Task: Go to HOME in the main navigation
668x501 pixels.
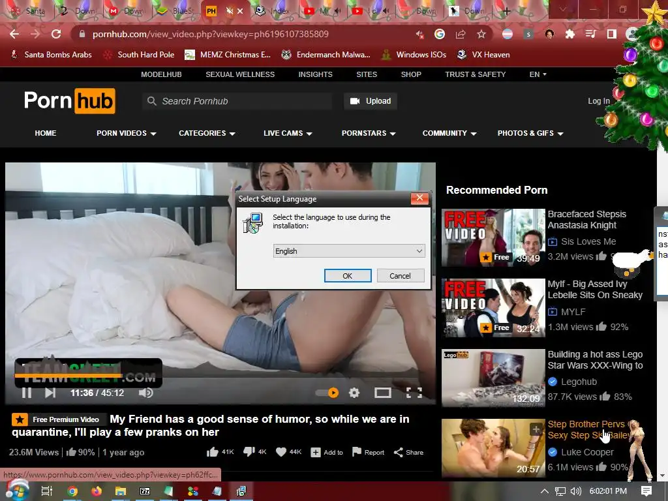Action: (x=46, y=133)
